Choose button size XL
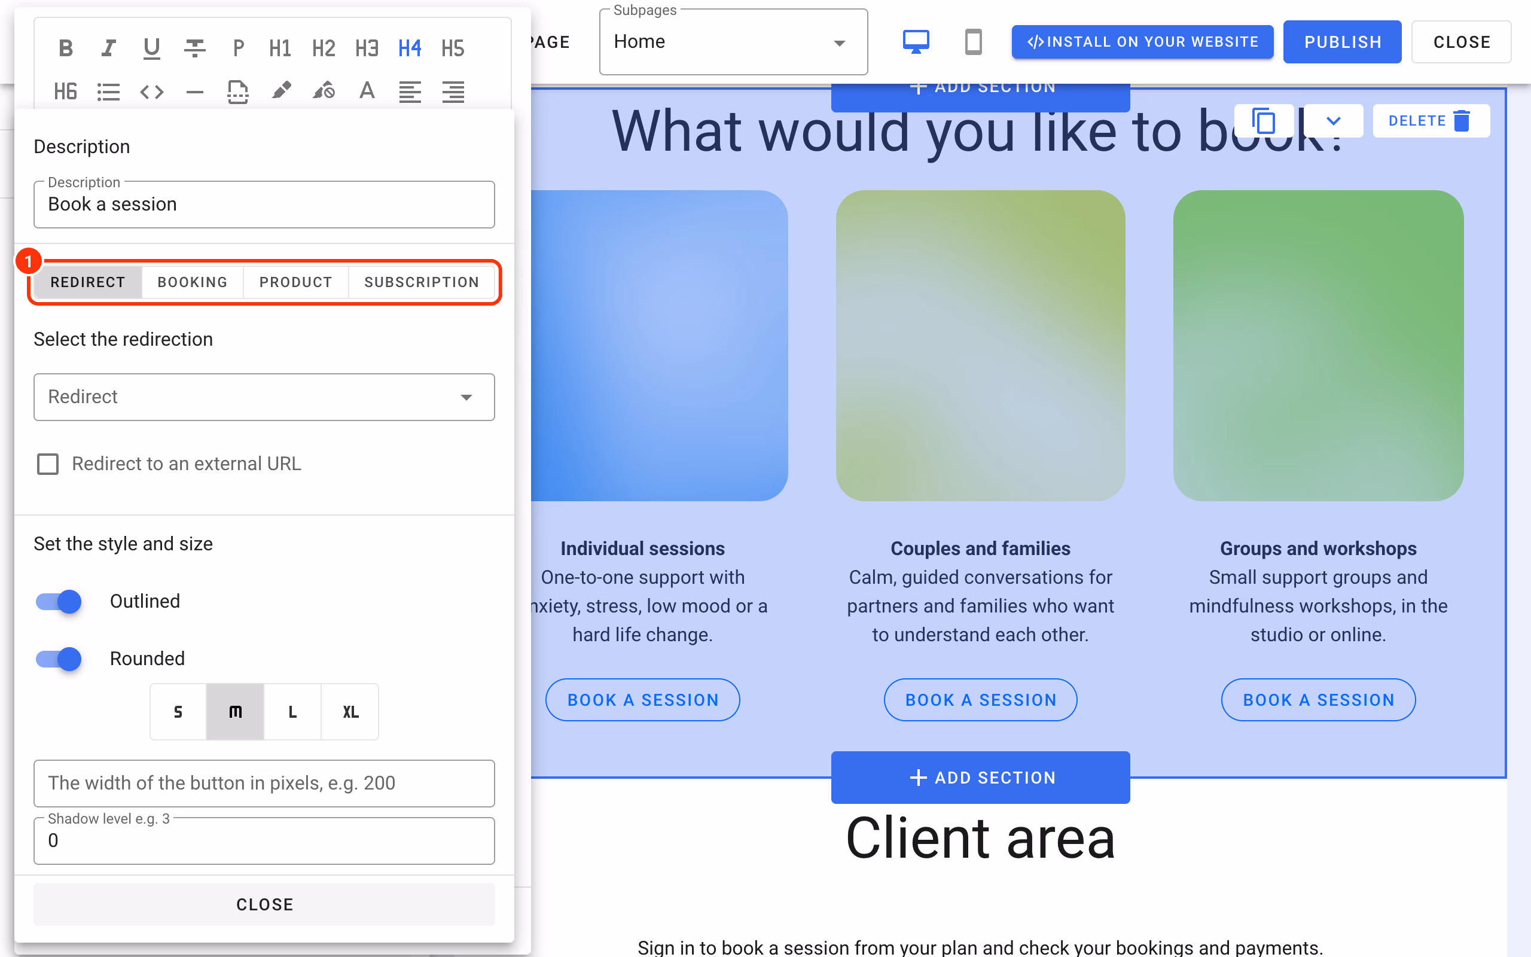1531x957 pixels. (350, 711)
